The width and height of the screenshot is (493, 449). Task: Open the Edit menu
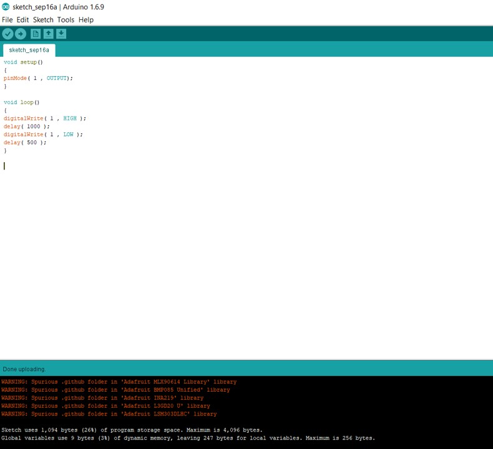[22, 20]
